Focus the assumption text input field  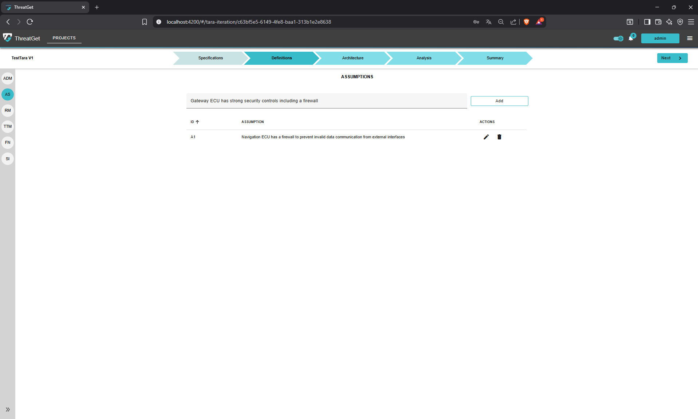pos(326,101)
